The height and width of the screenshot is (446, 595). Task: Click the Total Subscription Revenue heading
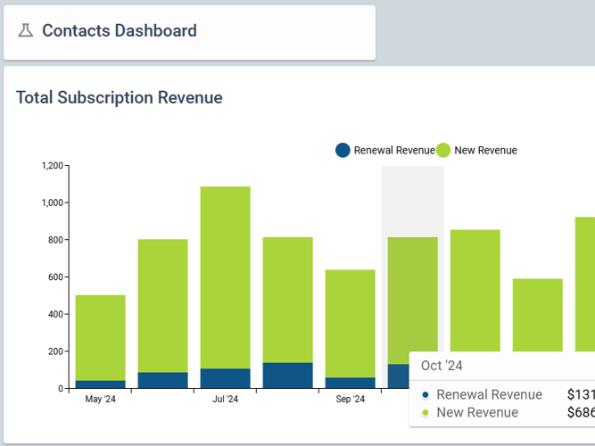pos(119,98)
